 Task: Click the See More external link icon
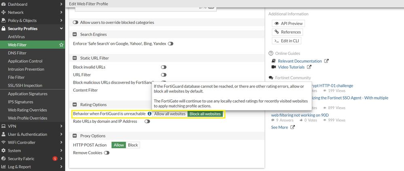click(293, 127)
